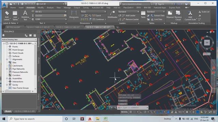The width and height of the screenshot is (218, 122).
Task: Open the status bar Customization menu icon
Action: [214, 112]
